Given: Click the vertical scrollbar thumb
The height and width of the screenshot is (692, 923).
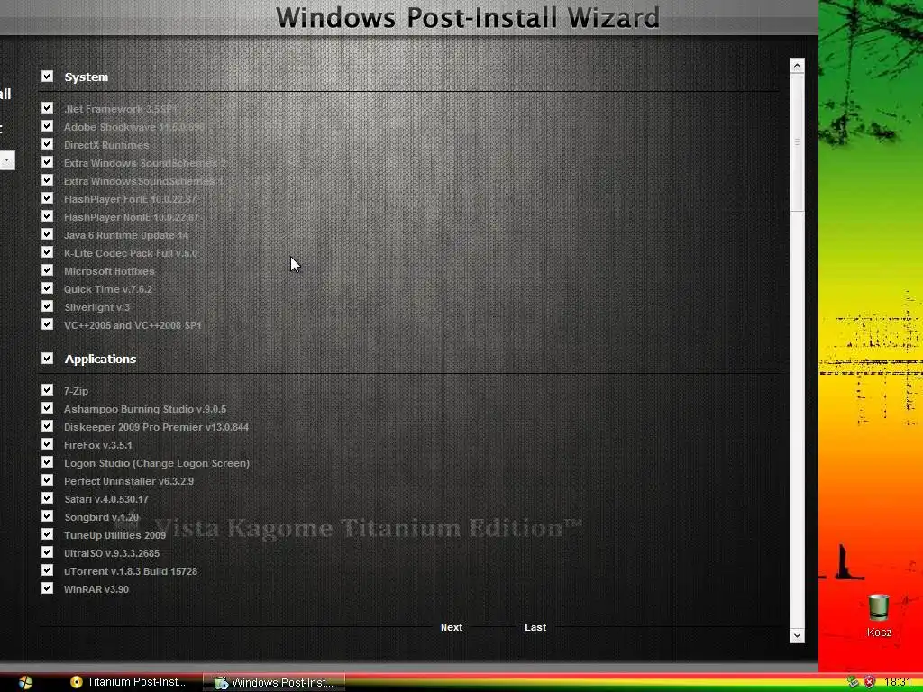Looking at the screenshot, I should click(797, 141).
